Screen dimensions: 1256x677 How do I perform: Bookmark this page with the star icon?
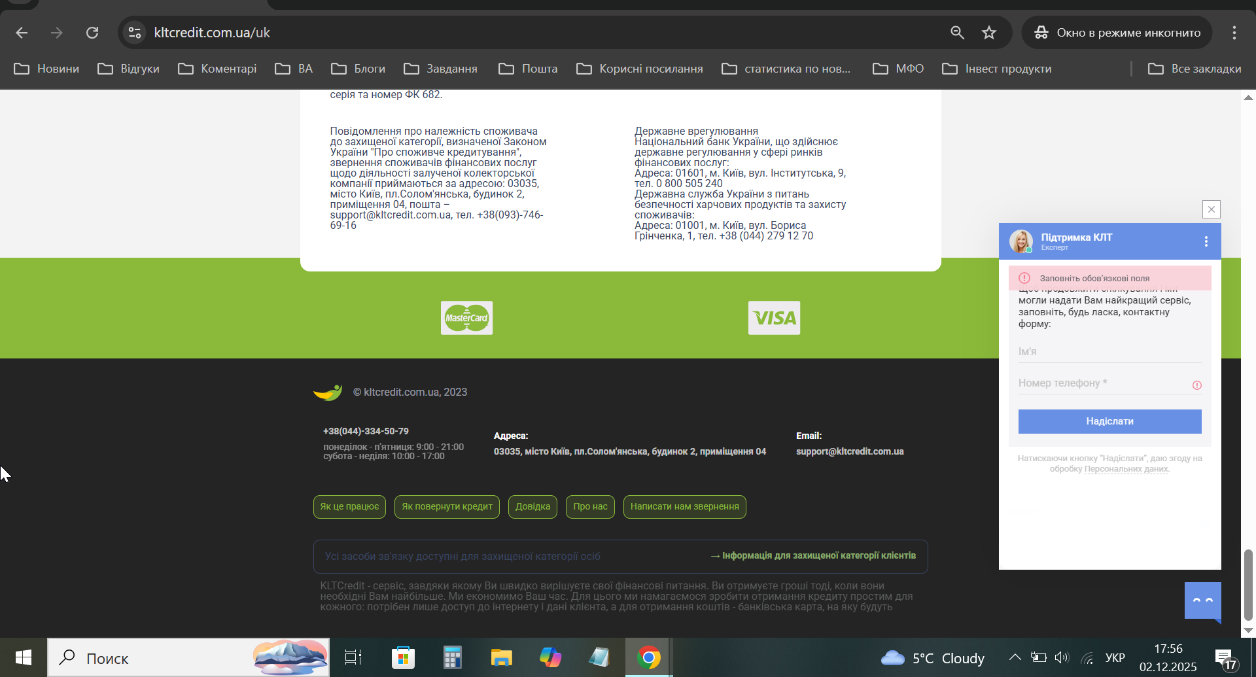[989, 33]
